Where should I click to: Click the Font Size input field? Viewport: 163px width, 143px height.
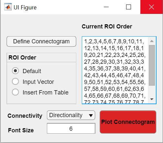coord(71,128)
